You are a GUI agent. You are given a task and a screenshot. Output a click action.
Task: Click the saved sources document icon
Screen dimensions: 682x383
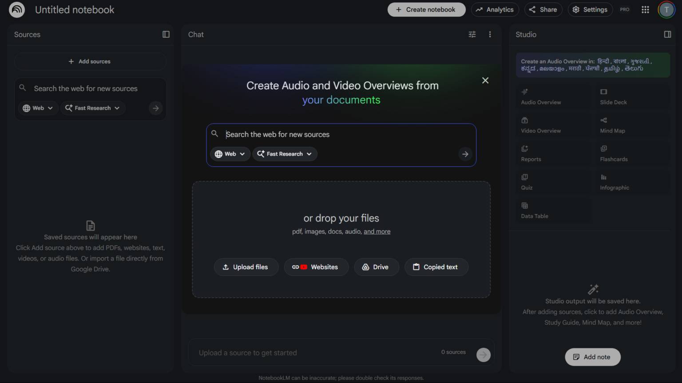pos(91,225)
